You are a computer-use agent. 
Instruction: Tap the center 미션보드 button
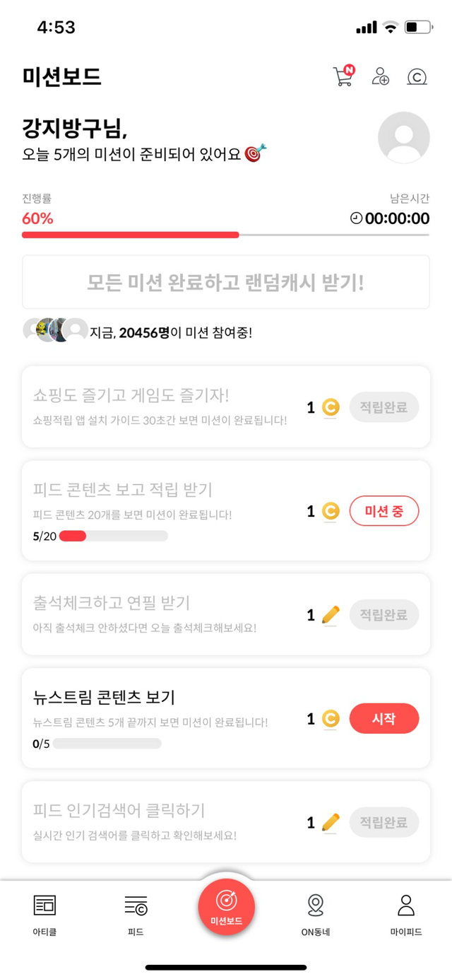pyautogui.click(x=226, y=907)
